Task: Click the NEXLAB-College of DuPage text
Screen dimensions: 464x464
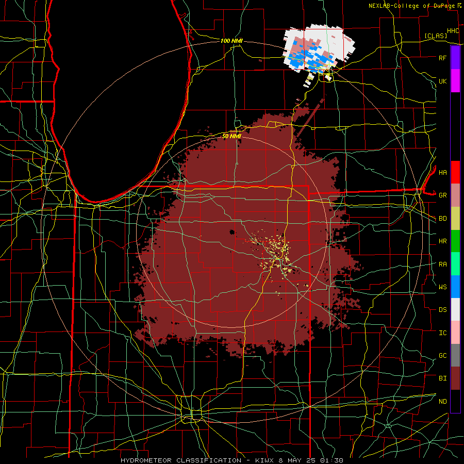Action: point(412,6)
